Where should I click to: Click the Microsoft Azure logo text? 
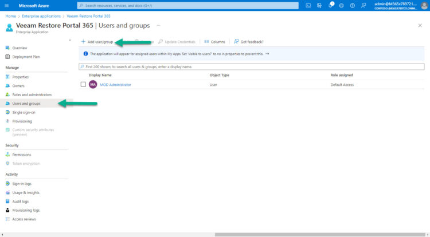click(x=34, y=6)
